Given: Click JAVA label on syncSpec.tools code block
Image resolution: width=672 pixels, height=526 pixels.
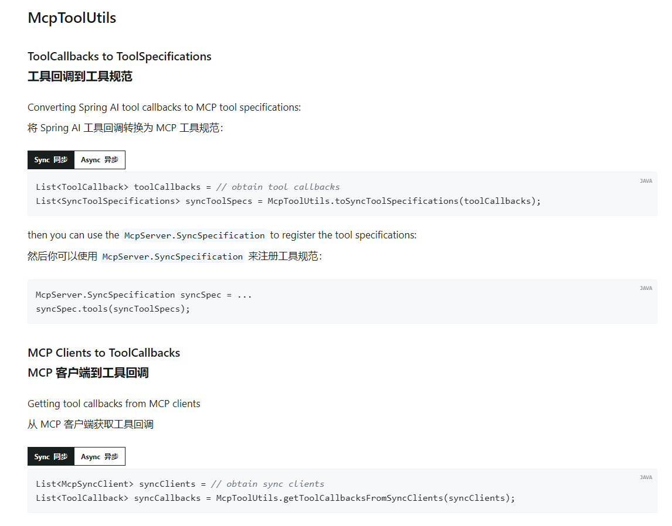Looking at the screenshot, I should click(x=646, y=288).
